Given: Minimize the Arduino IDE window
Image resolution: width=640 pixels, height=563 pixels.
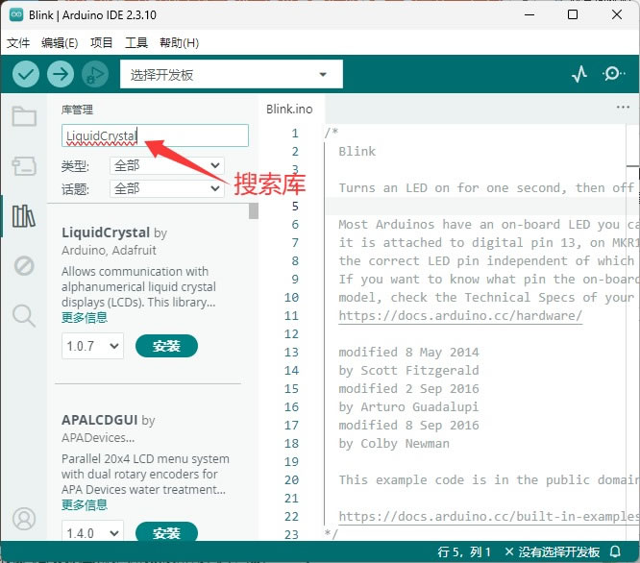Looking at the screenshot, I should pos(529,14).
